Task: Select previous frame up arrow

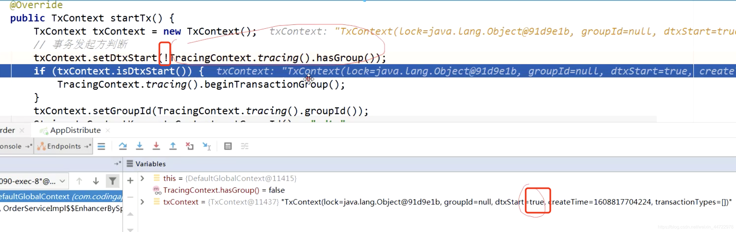Action: (79, 181)
